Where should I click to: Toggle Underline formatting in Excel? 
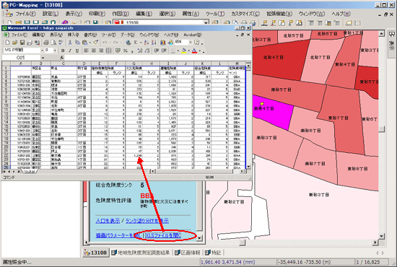[77, 51]
